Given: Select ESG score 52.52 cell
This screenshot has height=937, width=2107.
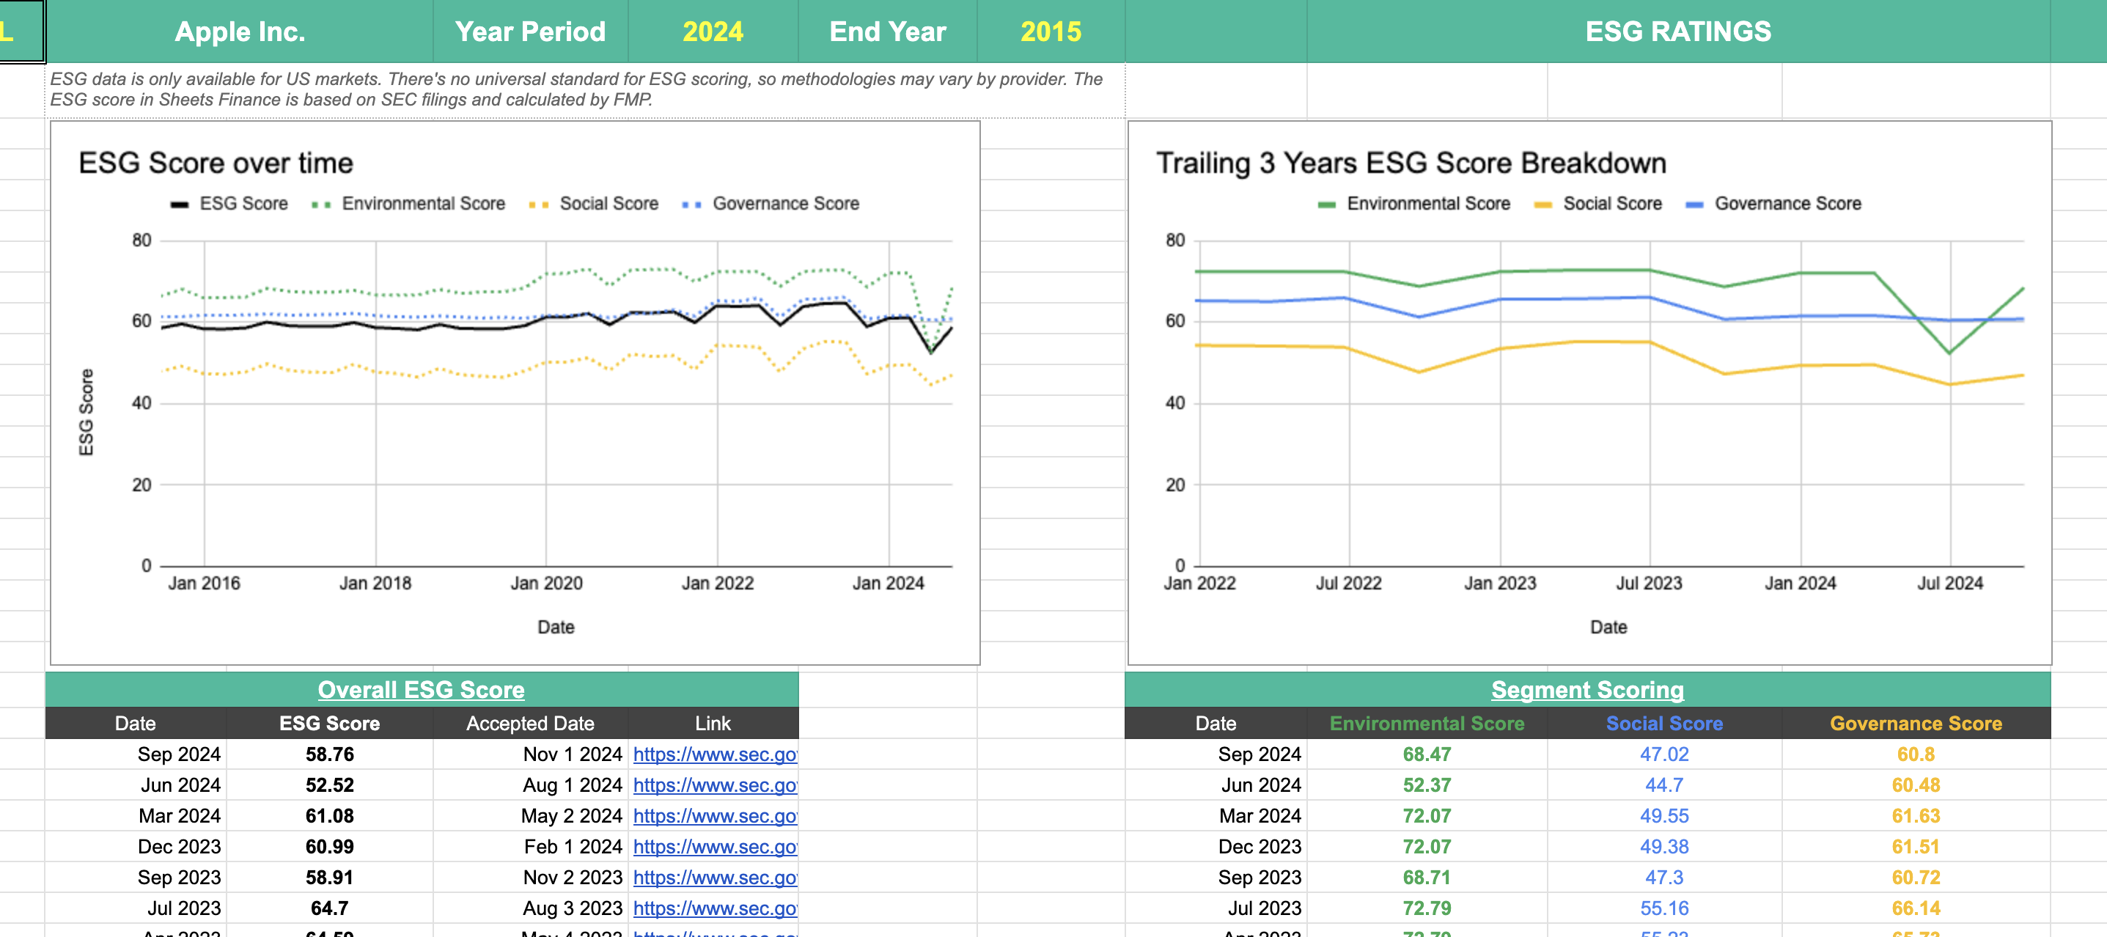Looking at the screenshot, I should coord(330,784).
